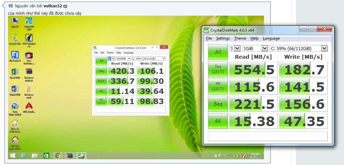
Task: Click All button in CrystalDiskMark 3.0.4
Action: [101, 61]
